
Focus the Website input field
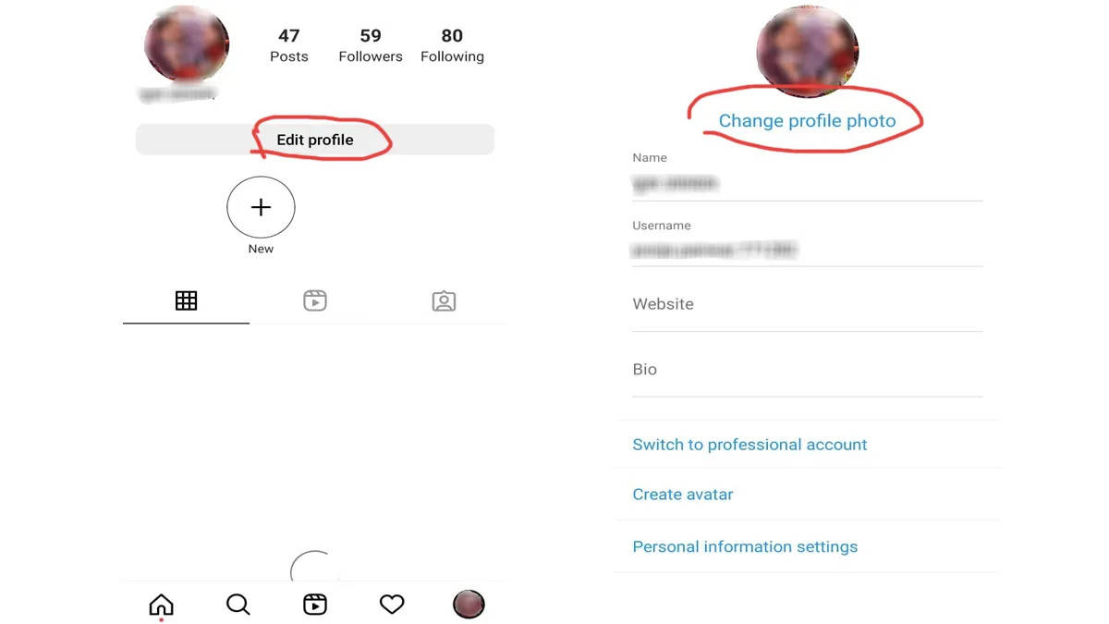807,305
